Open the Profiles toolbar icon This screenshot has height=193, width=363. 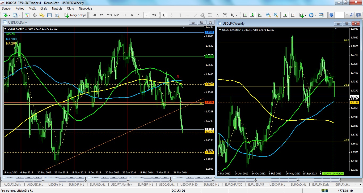tap(14, 15)
